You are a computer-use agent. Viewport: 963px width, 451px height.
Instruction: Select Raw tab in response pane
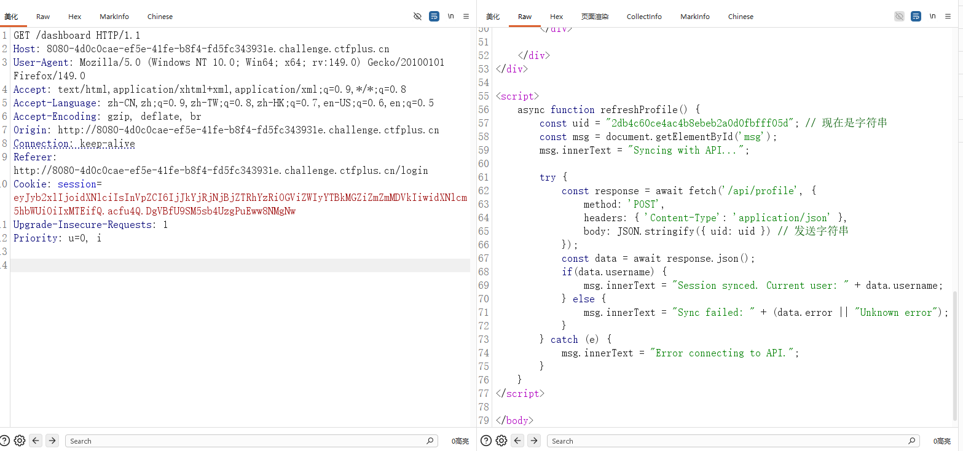tap(525, 17)
